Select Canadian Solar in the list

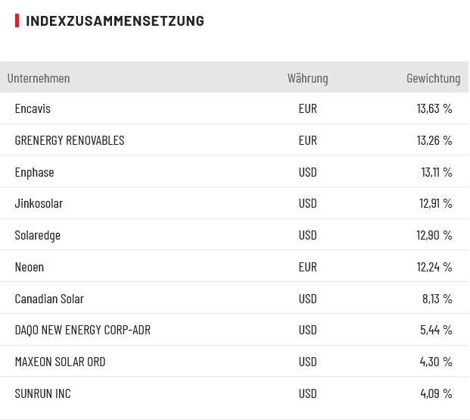49,299
